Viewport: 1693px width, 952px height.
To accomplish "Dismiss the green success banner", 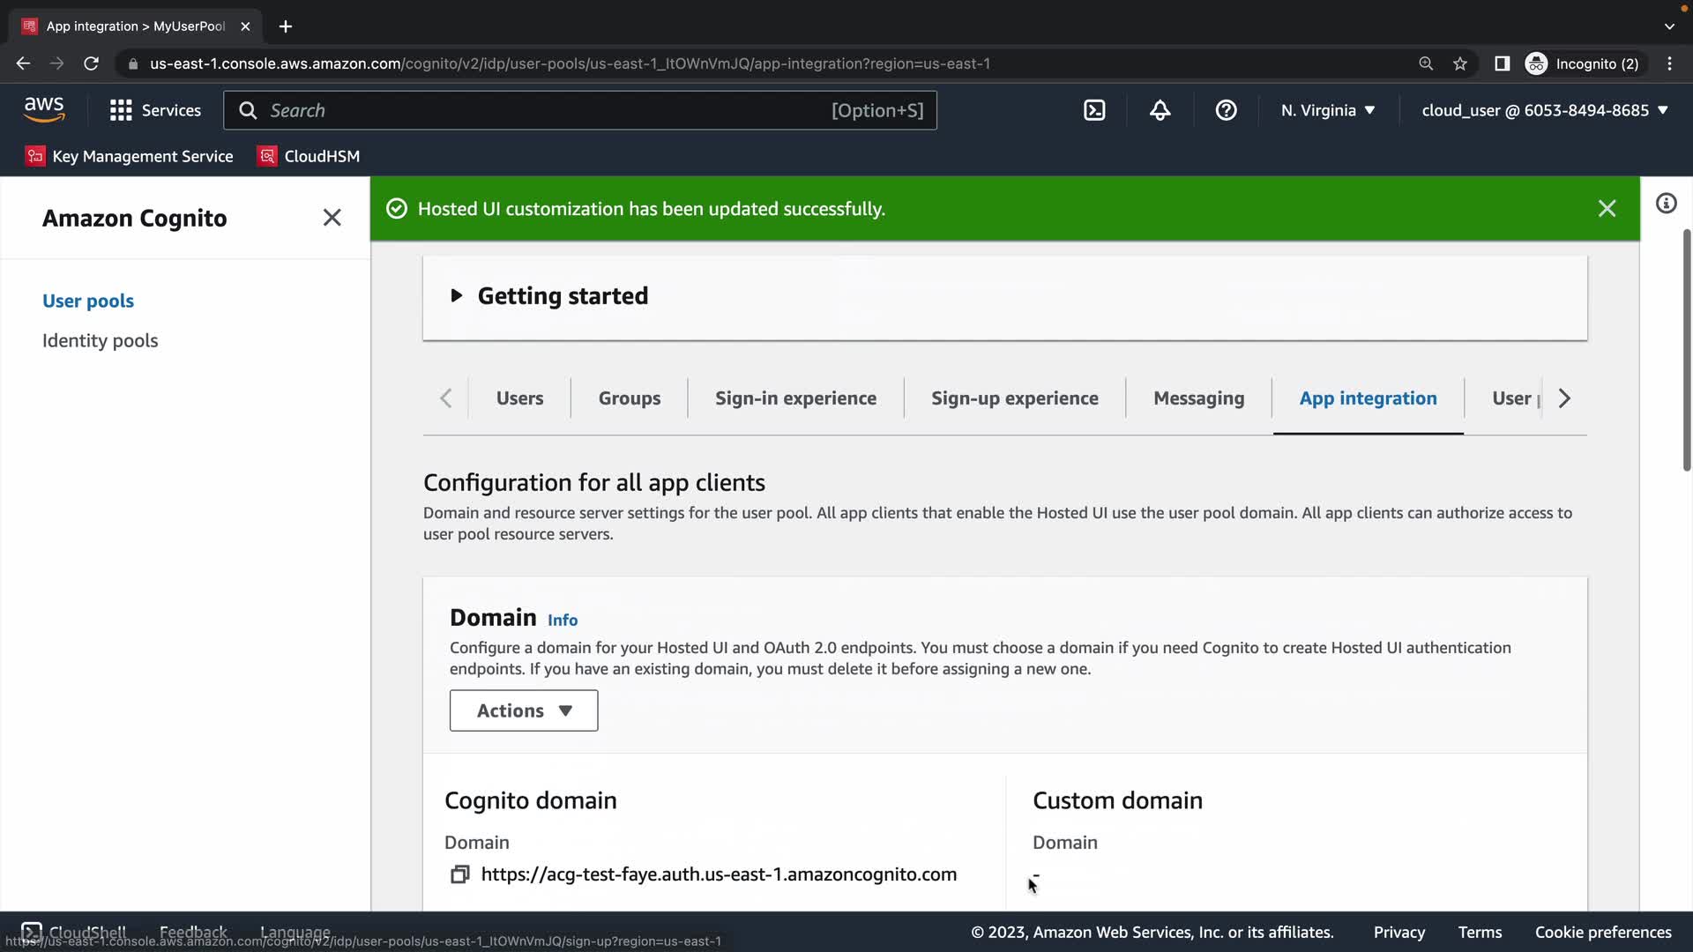I will click(1607, 209).
